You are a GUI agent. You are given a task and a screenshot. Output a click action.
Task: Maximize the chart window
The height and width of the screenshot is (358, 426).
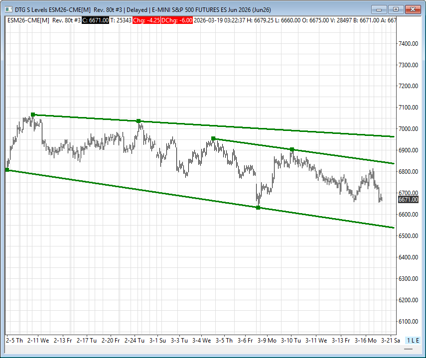point(396,9)
